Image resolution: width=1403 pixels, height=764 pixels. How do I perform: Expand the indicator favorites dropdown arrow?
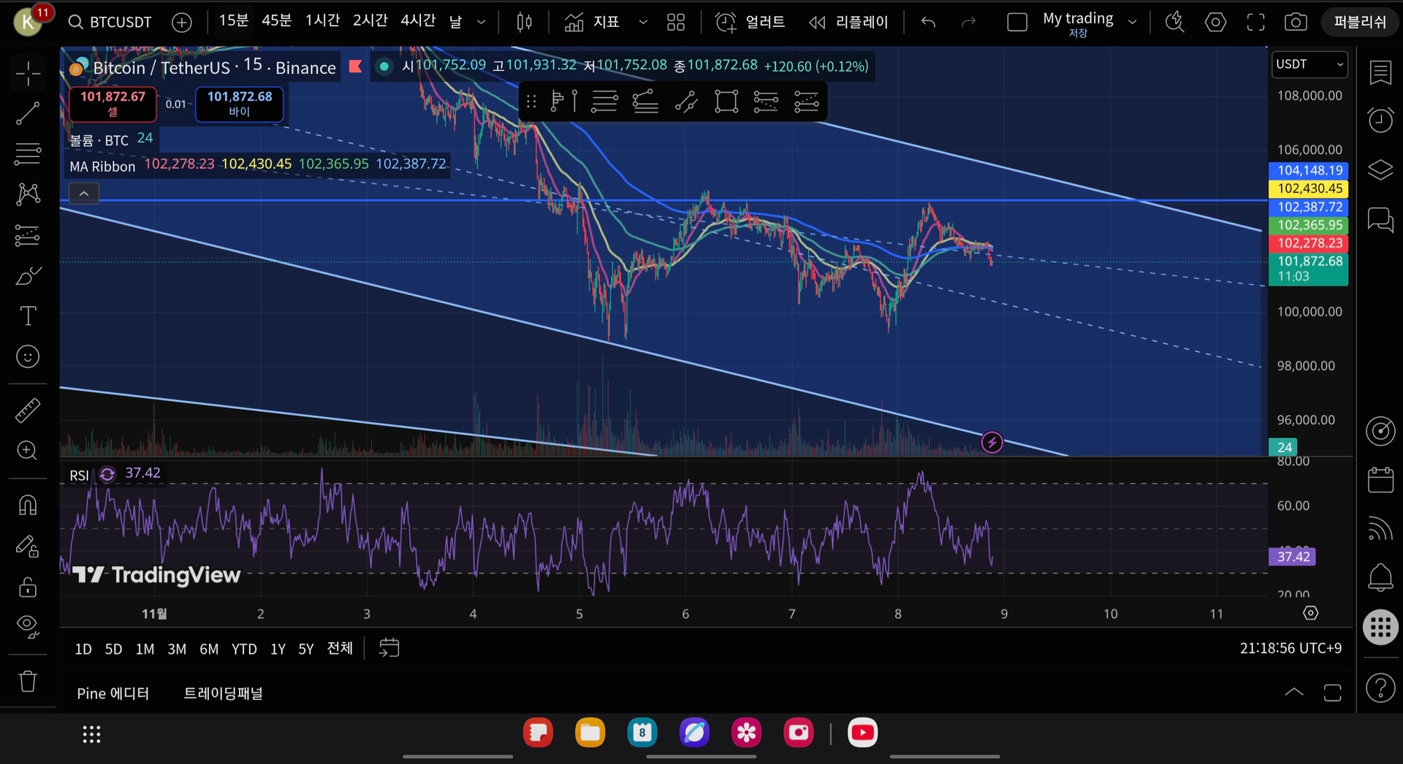point(643,22)
